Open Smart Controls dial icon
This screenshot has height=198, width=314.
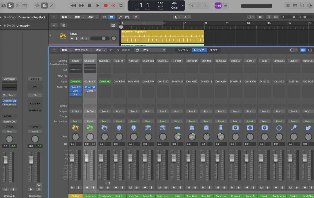[37, 6]
